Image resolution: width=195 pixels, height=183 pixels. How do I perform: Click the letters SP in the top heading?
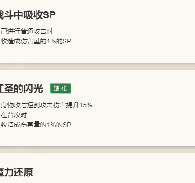(49, 15)
